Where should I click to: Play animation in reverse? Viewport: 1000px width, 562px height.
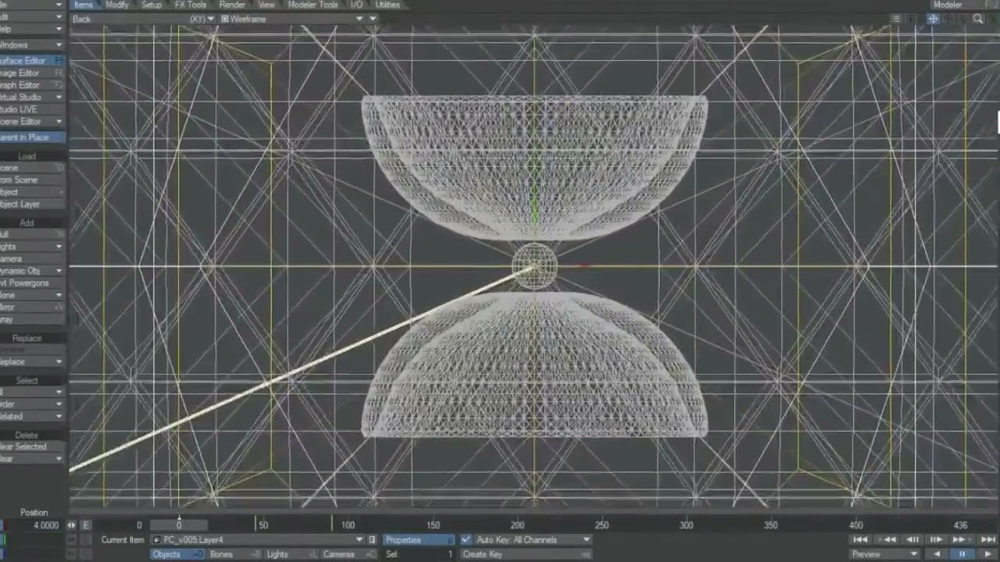coord(938,554)
